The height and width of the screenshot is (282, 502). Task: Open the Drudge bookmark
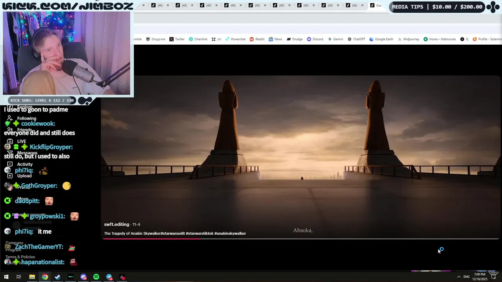pyautogui.click(x=295, y=39)
